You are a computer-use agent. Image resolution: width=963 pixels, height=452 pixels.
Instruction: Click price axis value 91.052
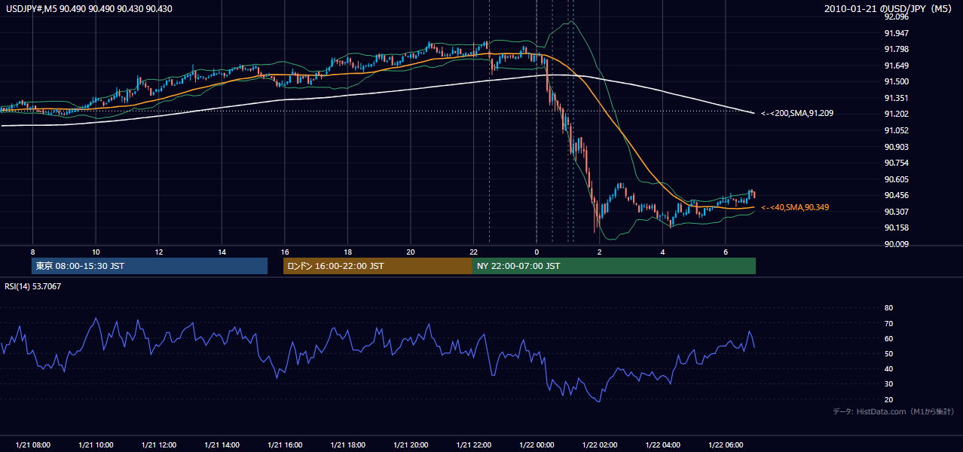897,130
